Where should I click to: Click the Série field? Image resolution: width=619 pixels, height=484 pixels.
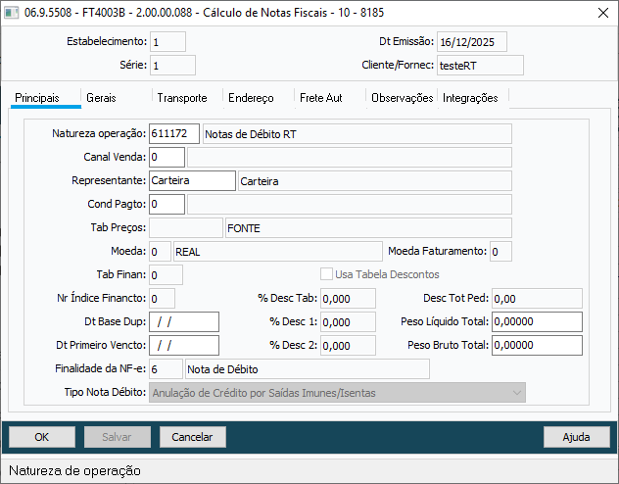point(172,65)
